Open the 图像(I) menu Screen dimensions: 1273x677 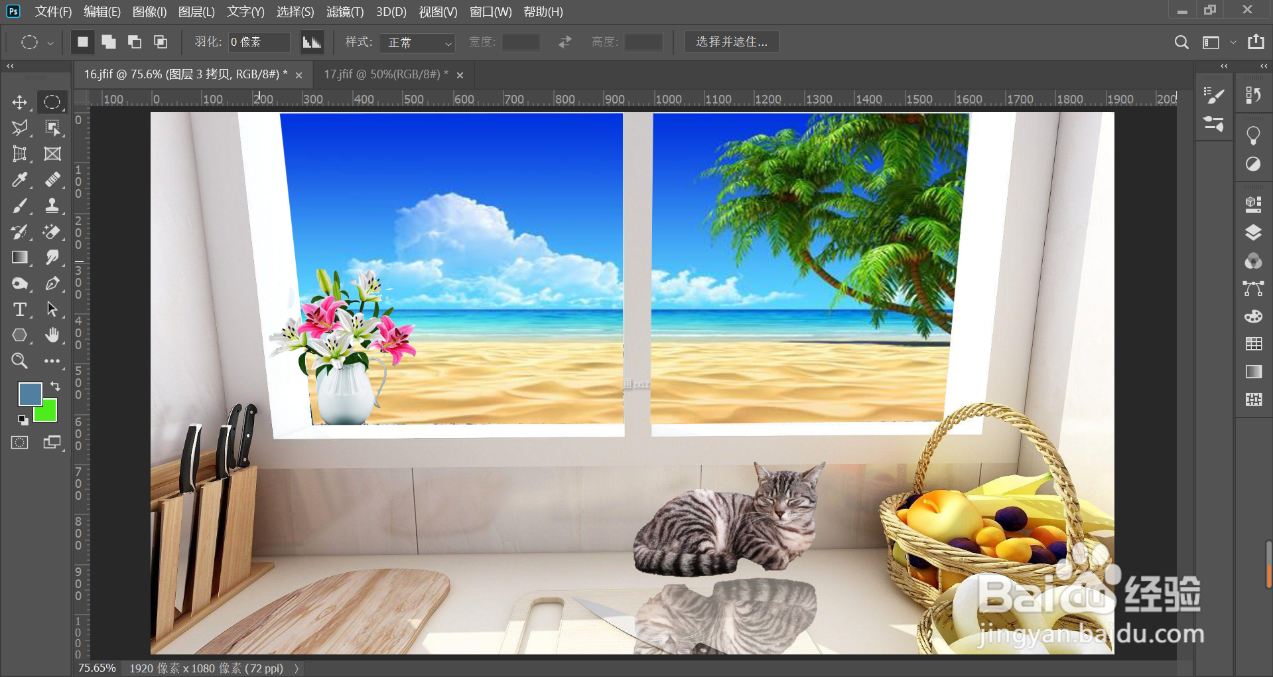(x=149, y=12)
